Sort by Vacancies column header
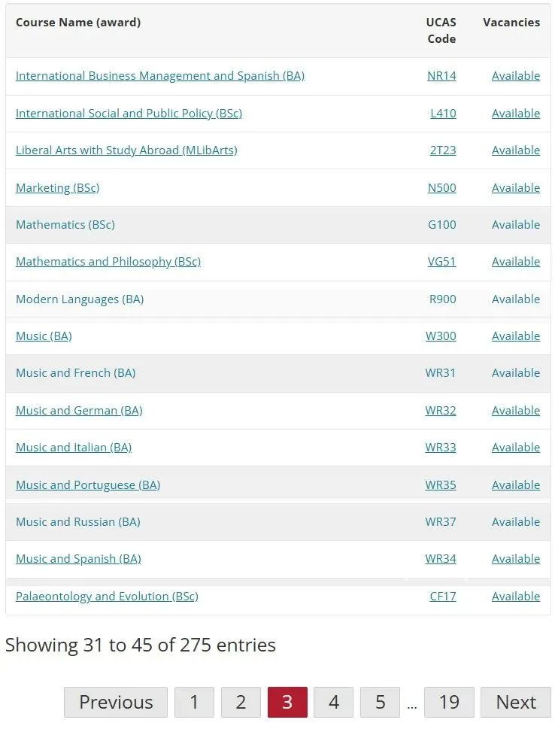The height and width of the screenshot is (735, 555). [x=511, y=23]
